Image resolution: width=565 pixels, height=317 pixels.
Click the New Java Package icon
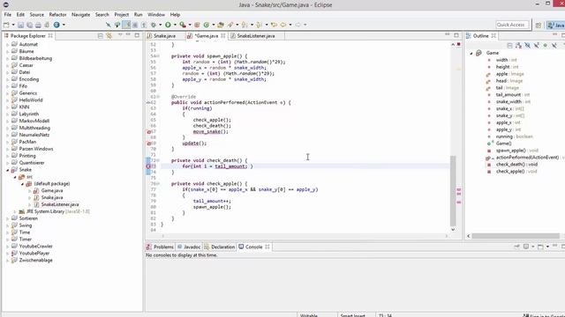click(x=197, y=25)
